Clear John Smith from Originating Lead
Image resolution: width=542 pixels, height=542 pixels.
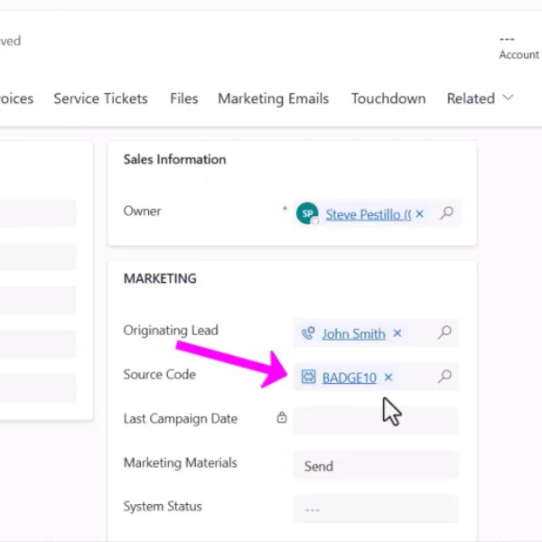(x=397, y=333)
